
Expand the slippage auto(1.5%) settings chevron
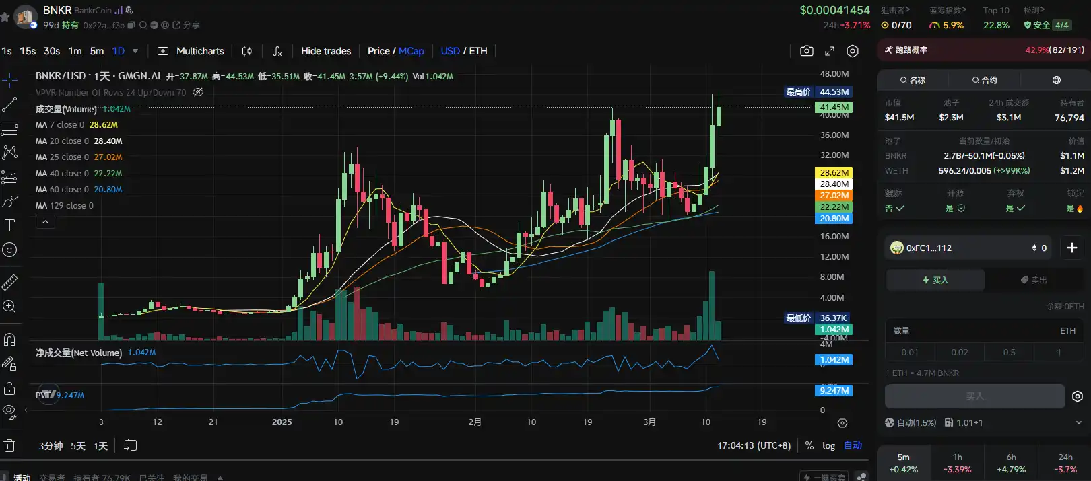click(x=1078, y=422)
